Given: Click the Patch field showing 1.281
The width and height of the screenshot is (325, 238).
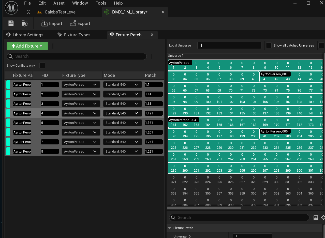Looking at the screenshot, I should click(x=153, y=151).
